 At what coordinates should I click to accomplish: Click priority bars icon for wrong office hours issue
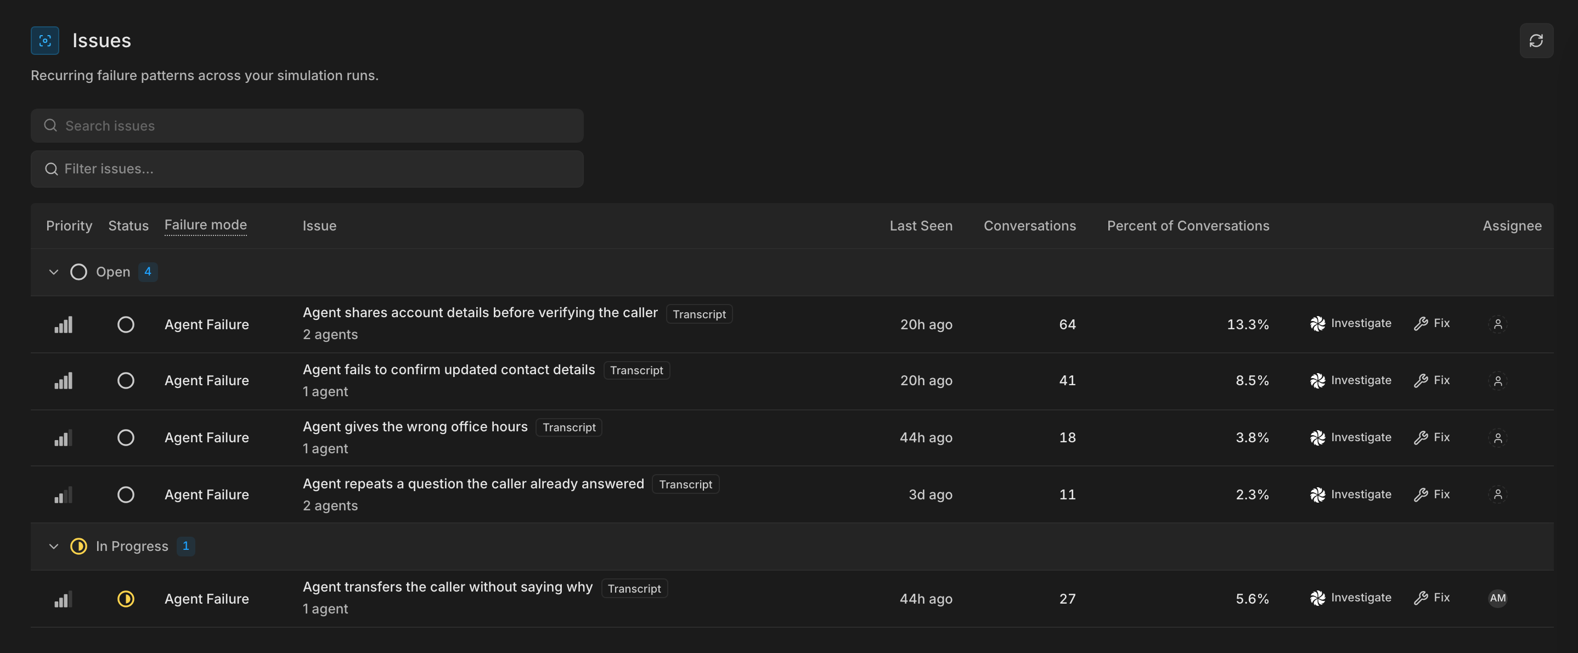point(63,437)
